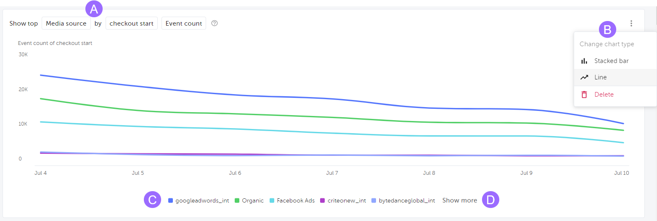Toggle Organic series in legend

[252, 201]
